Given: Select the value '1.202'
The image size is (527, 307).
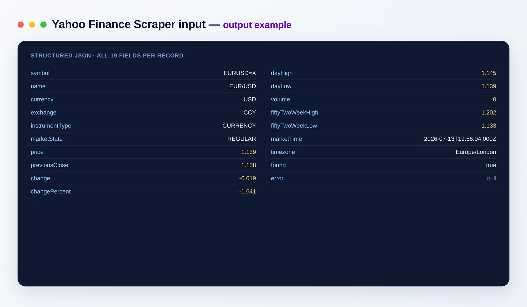Looking at the screenshot, I should (489, 113).
